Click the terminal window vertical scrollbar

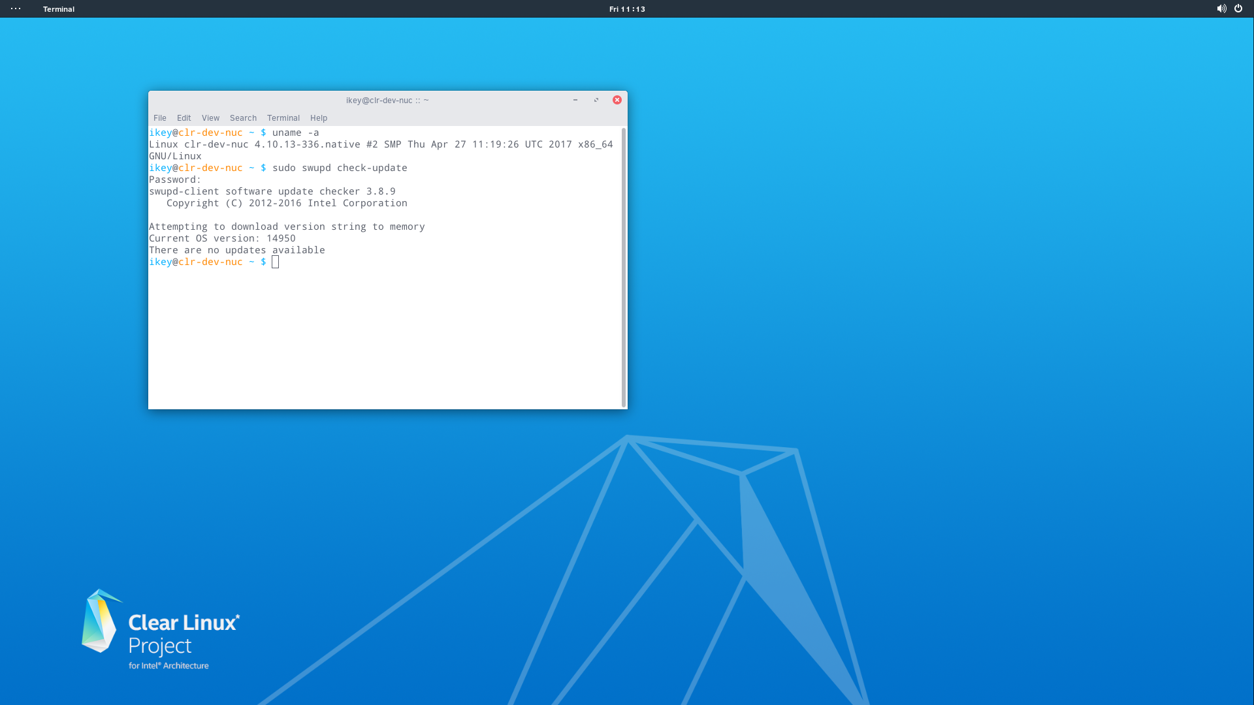[x=624, y=268]
